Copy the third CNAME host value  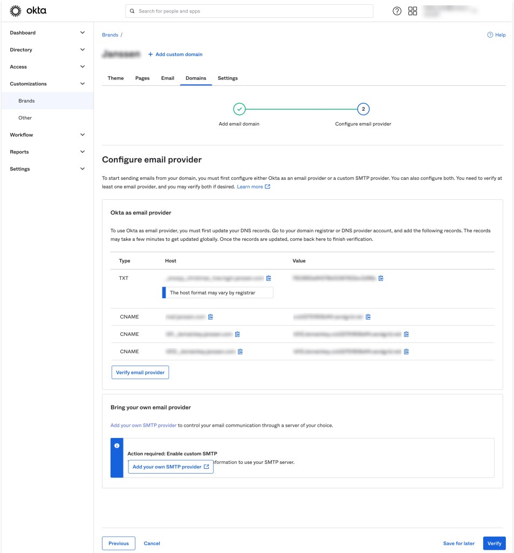(240, 352)
